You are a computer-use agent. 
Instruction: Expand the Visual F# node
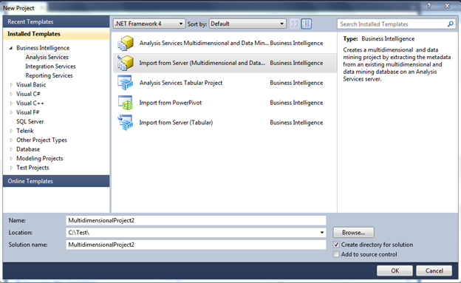point(11,112)
